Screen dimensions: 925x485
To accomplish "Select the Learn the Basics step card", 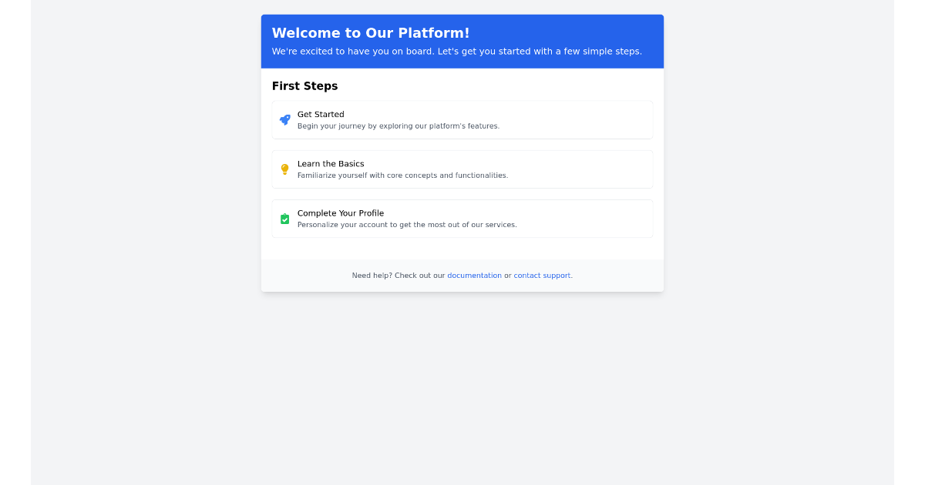I will click(x=462, y=169).
